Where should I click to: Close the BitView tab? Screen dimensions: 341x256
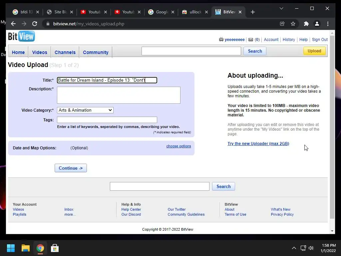click(240, 12)
